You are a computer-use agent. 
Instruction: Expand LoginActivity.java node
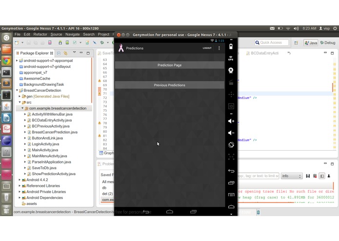pyautogui.click(x=25, y=144)
